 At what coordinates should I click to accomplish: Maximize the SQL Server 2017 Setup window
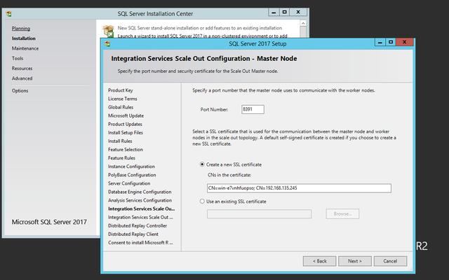[x=391, y=42]
